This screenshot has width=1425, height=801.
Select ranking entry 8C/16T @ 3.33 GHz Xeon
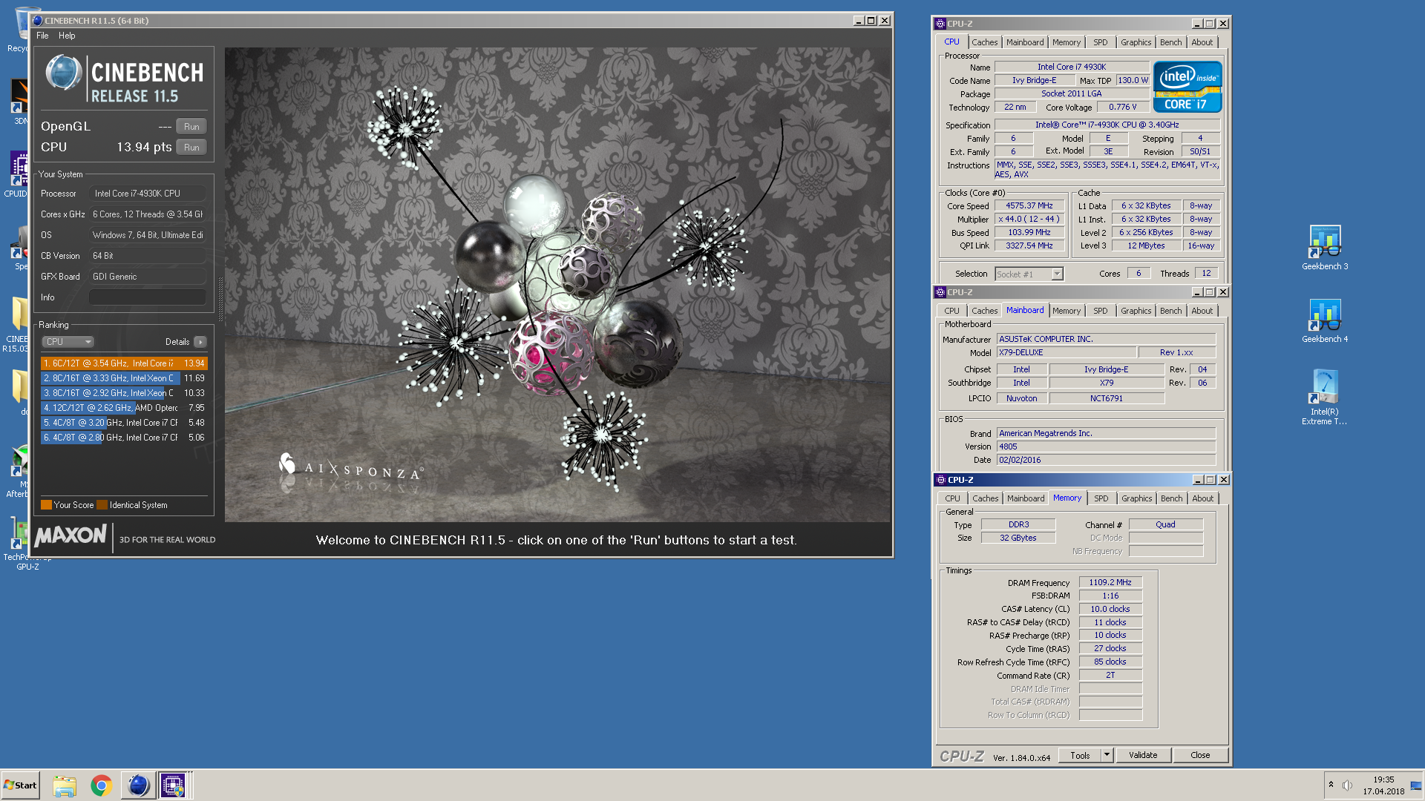(x=124, y=378)
